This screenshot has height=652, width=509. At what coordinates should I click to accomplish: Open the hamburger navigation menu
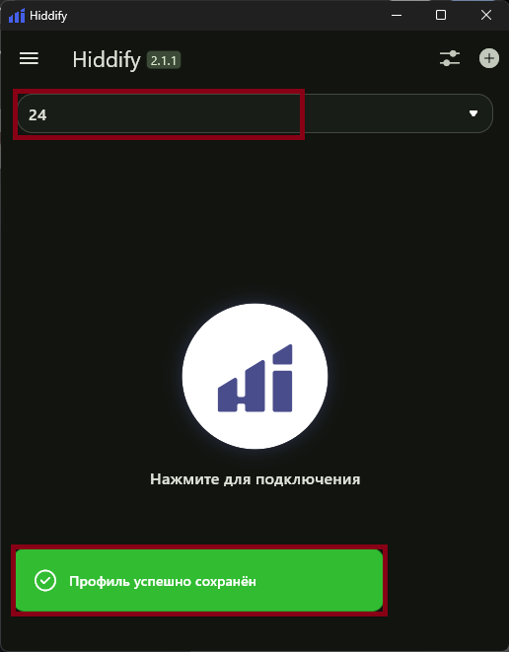click(29, 58)
